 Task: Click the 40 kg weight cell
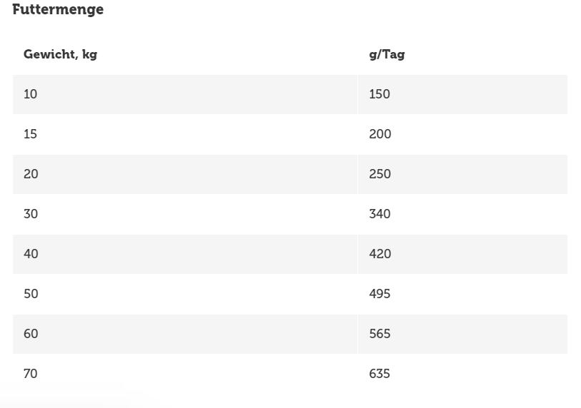[x=31, y=254]
